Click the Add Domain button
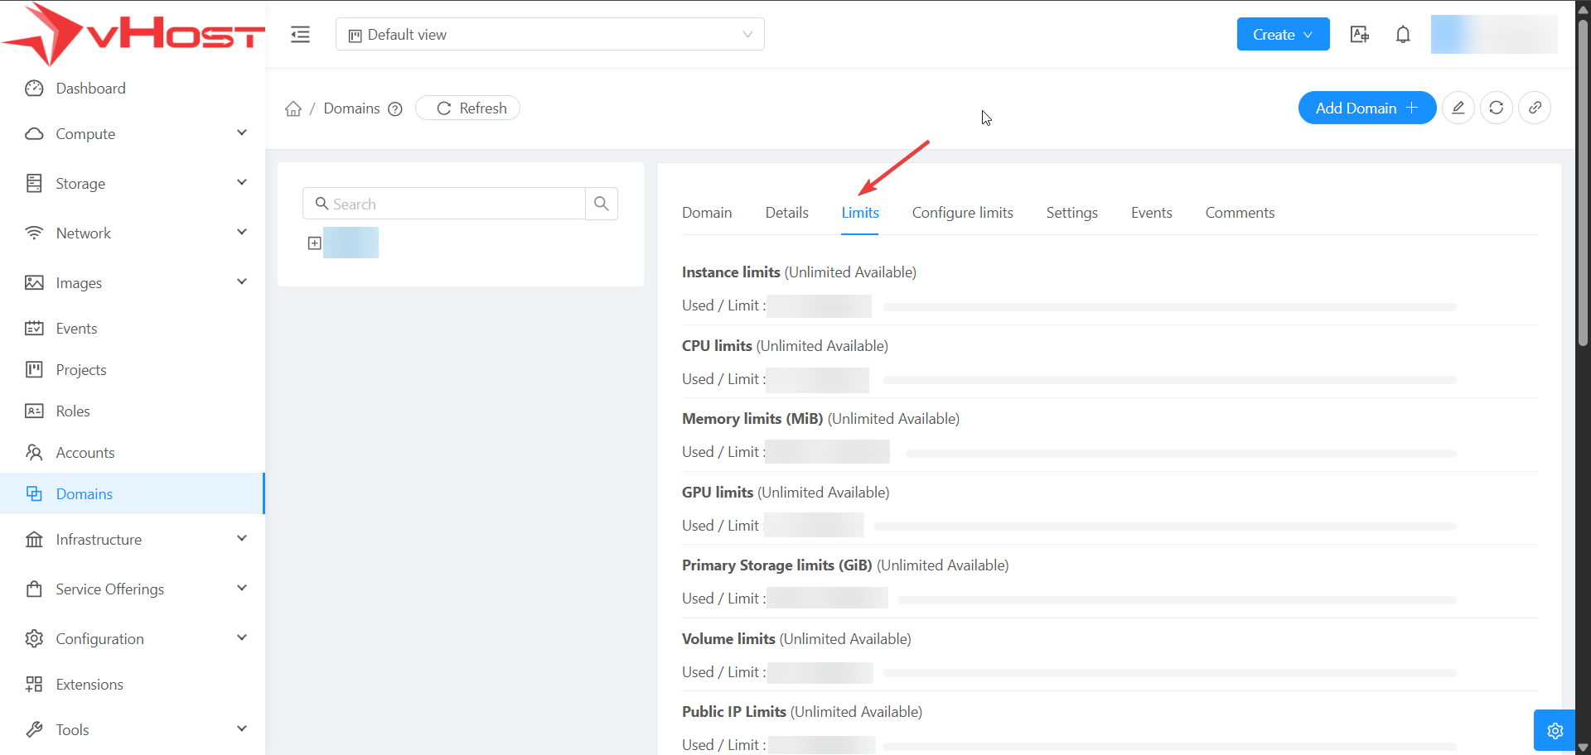Viewport: 1591px width, 755px height. 1366,108
